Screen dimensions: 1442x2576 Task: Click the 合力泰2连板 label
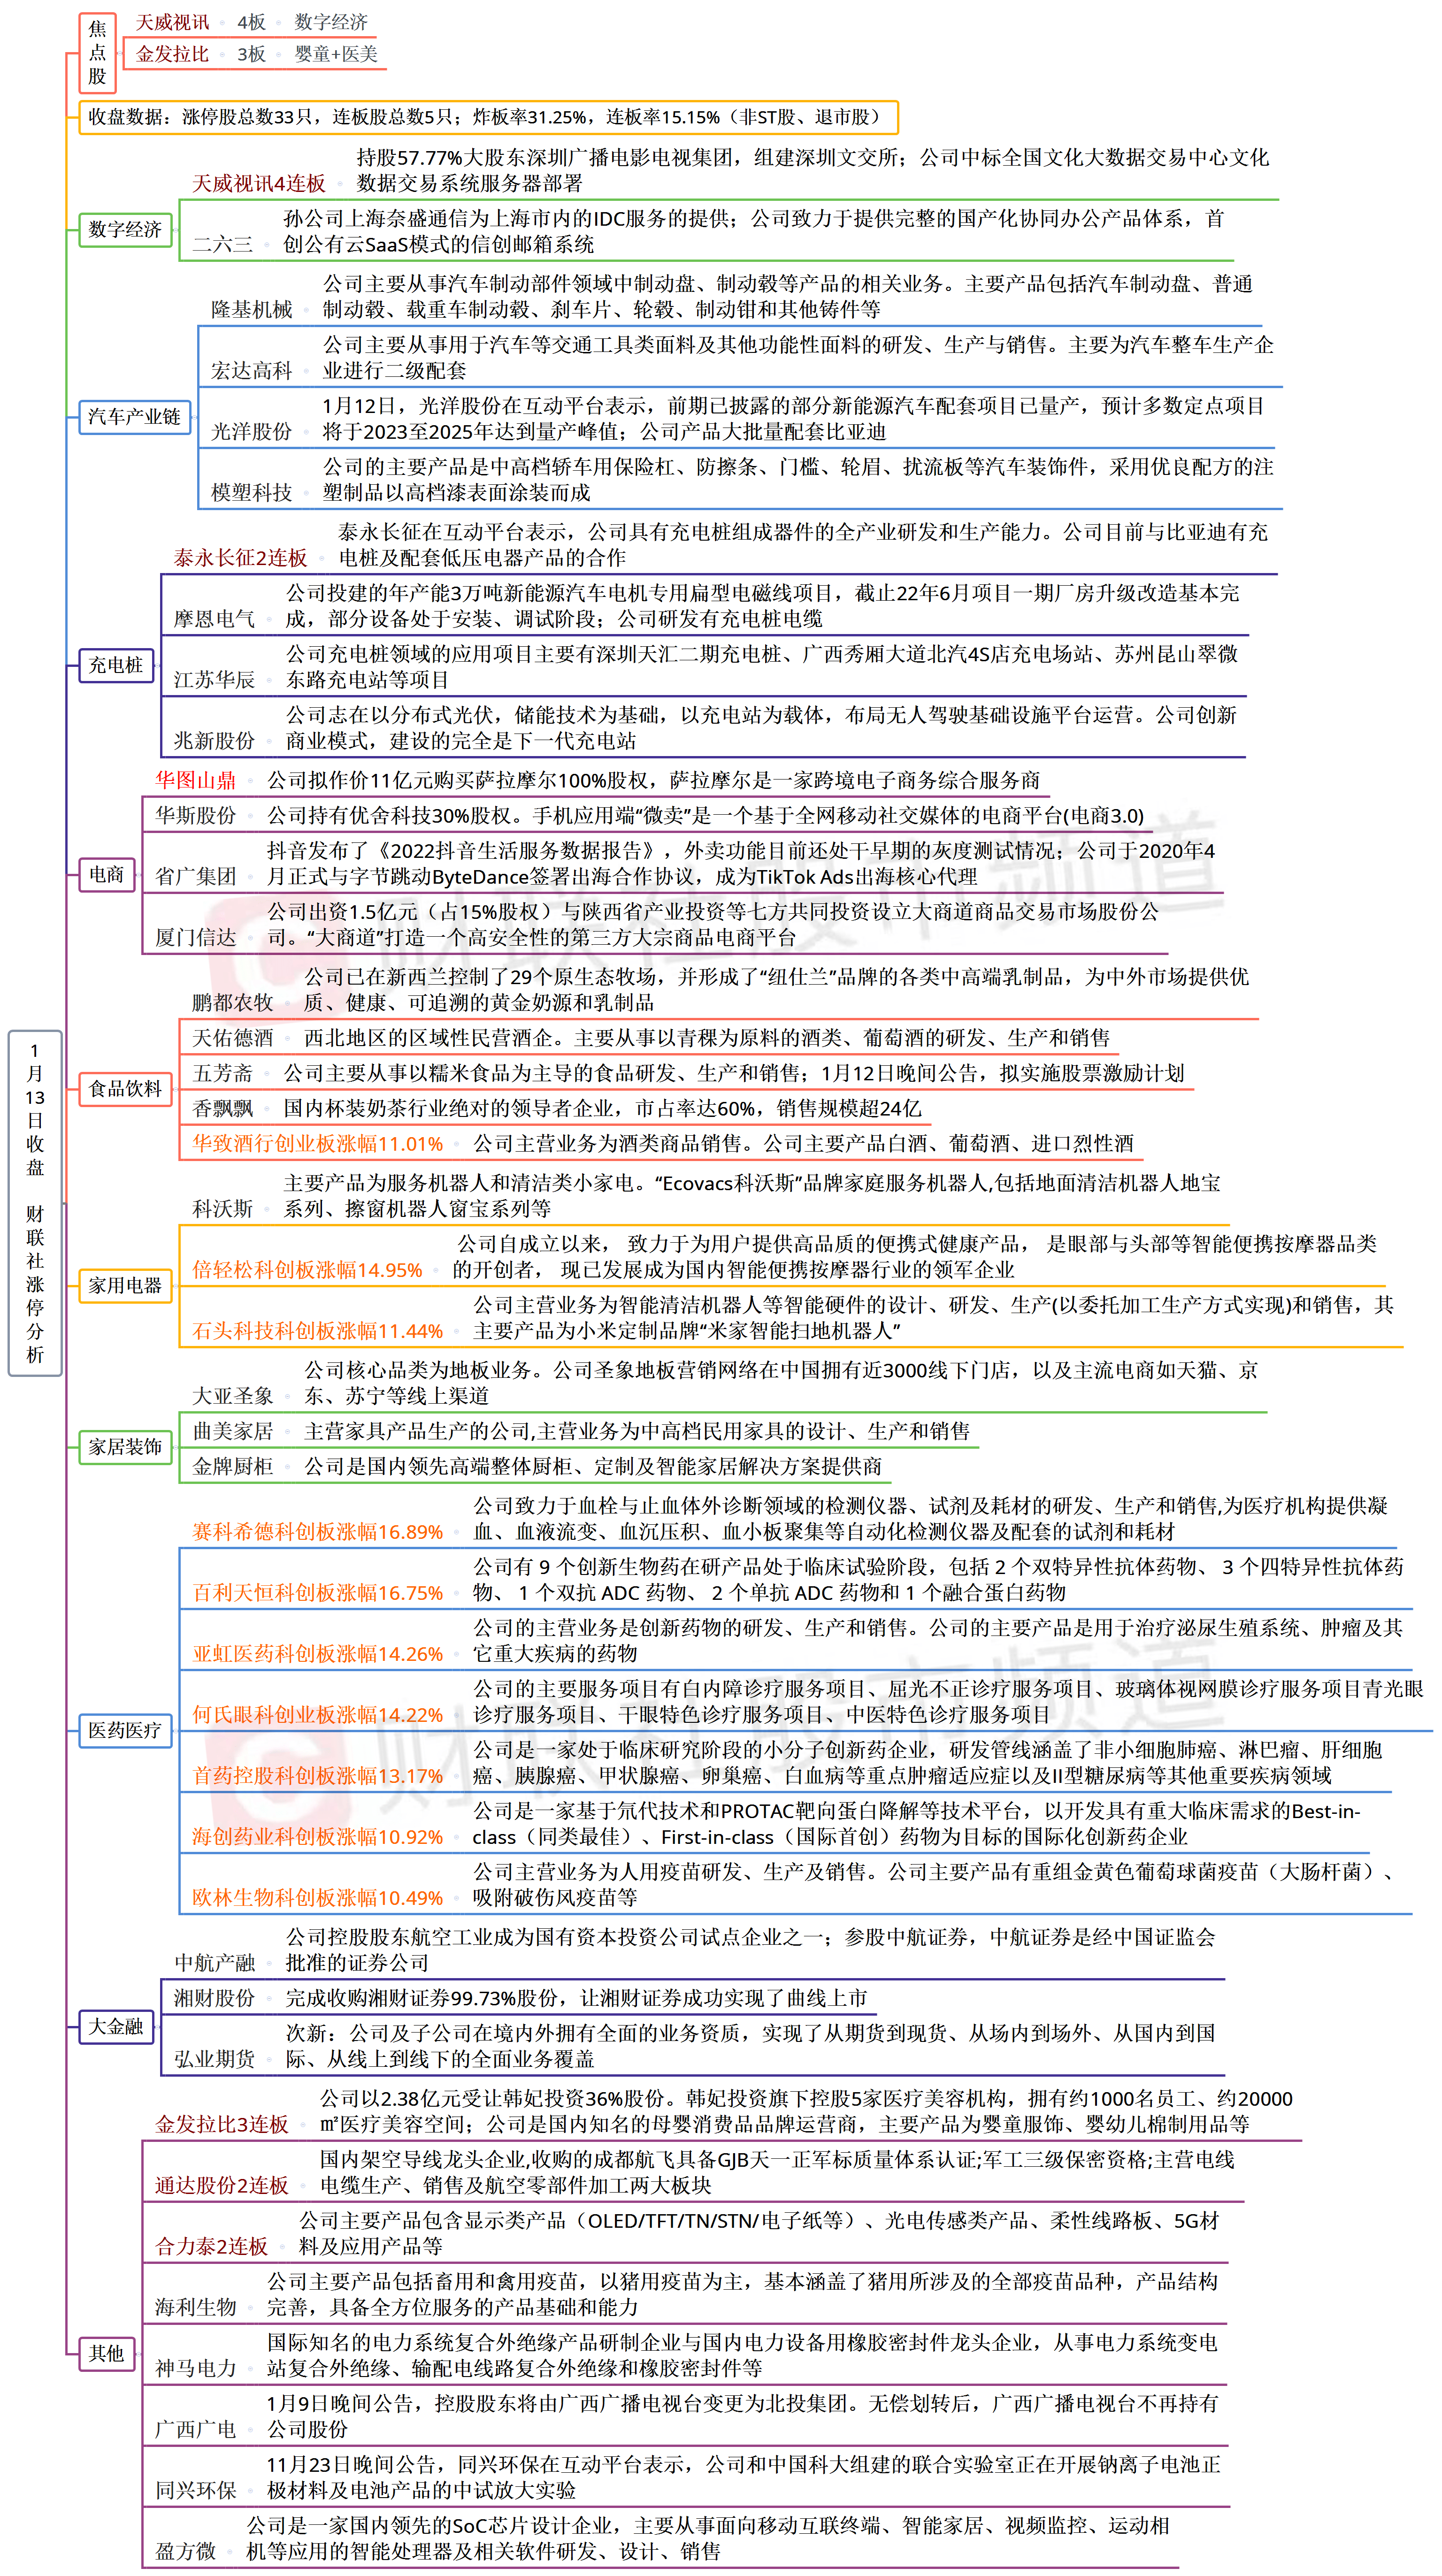[211, 2246]
